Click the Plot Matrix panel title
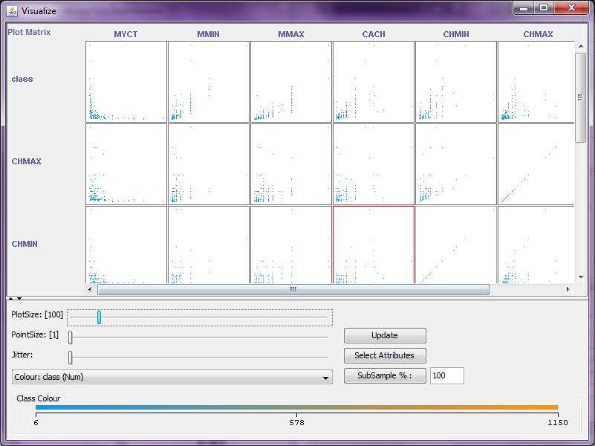 point(29,32)
